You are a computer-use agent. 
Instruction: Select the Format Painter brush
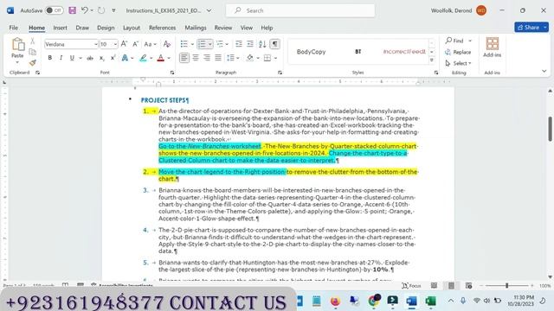[x=33, y=63]
